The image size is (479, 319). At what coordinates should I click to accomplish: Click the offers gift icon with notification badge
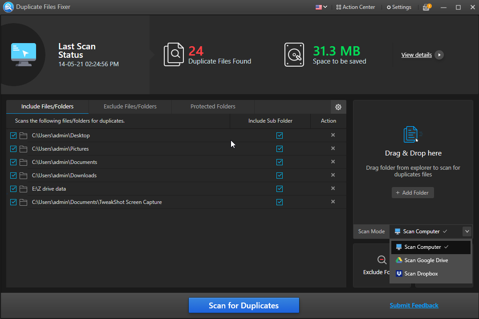click(x=426, y=7)
